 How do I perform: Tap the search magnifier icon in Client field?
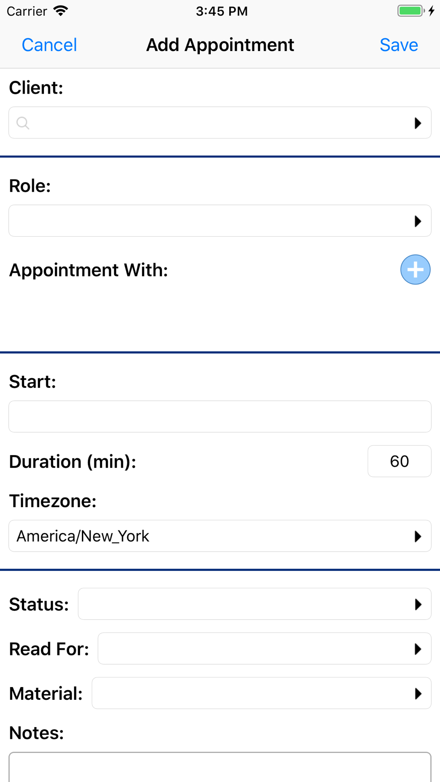pyautogui.click(x=23, y=123)
